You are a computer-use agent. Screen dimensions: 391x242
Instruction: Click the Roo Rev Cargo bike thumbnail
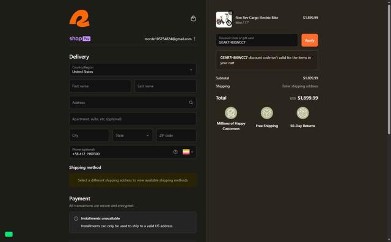224,20
